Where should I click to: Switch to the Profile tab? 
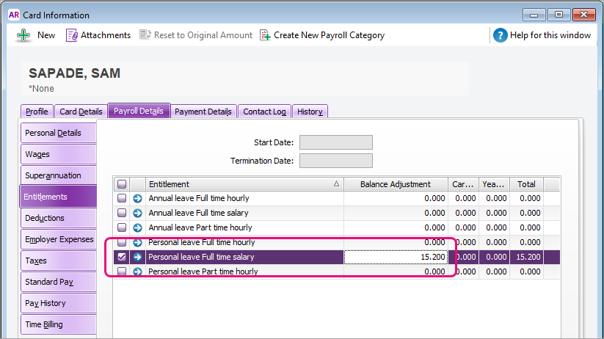37,112
